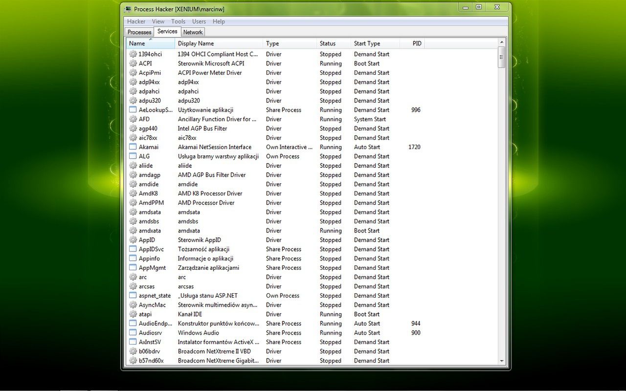626x391 pixels.
Task: Sort by Status column header
Action: [334, 43]
